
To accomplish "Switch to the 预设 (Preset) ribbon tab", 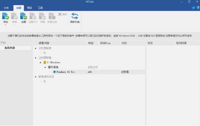I will tap(30, 8).
